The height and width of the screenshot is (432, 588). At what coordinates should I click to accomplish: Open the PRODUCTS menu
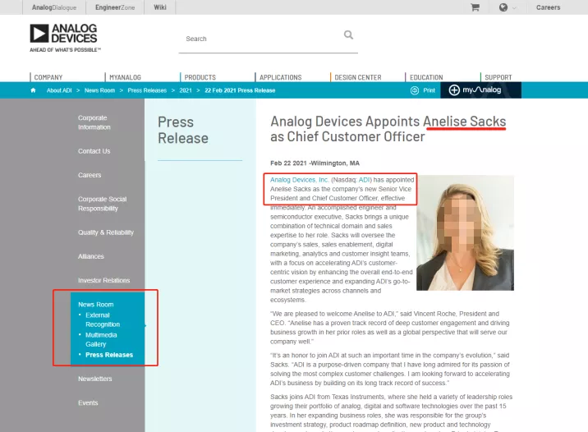click(200, 77)
